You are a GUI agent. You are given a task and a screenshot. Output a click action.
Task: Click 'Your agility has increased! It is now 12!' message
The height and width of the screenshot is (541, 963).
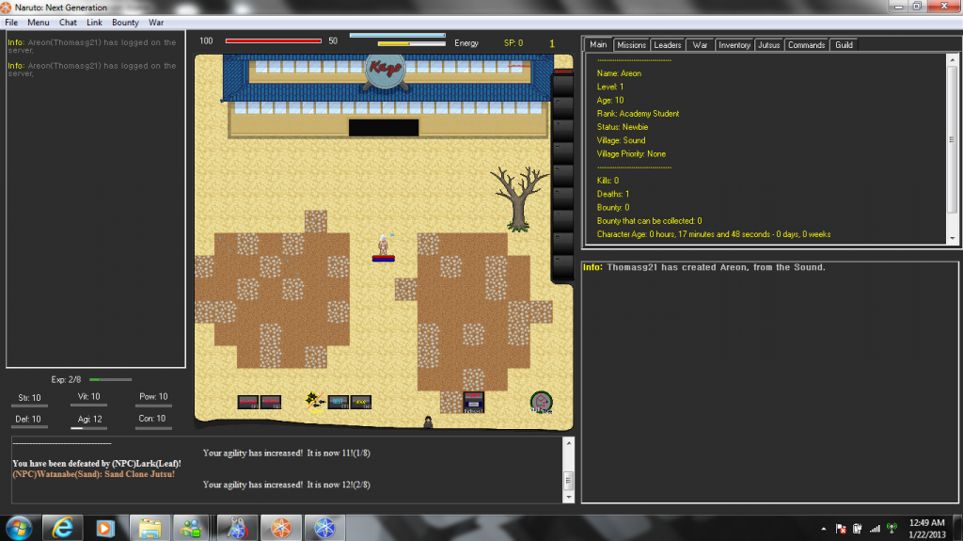click(287, 485)
